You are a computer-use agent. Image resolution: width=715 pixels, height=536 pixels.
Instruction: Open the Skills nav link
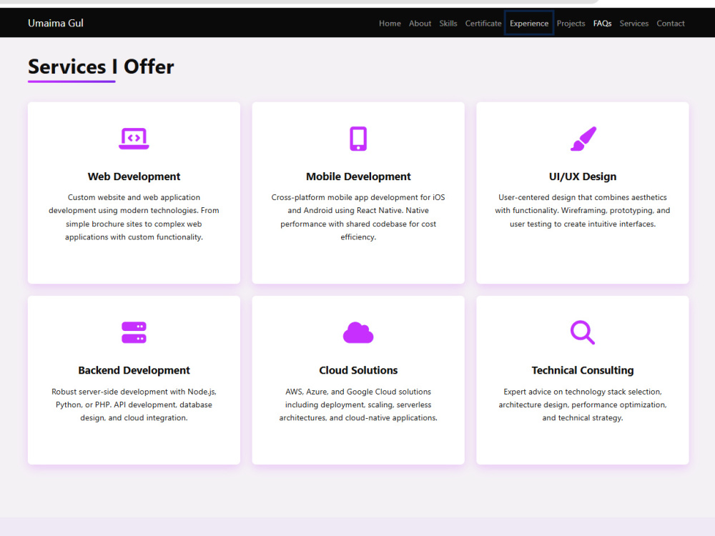(x=448, y=24)
